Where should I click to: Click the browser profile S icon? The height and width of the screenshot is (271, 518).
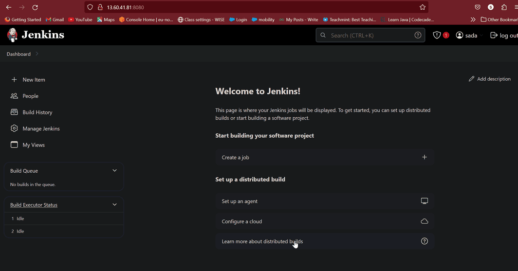click(x=491, y=7)
